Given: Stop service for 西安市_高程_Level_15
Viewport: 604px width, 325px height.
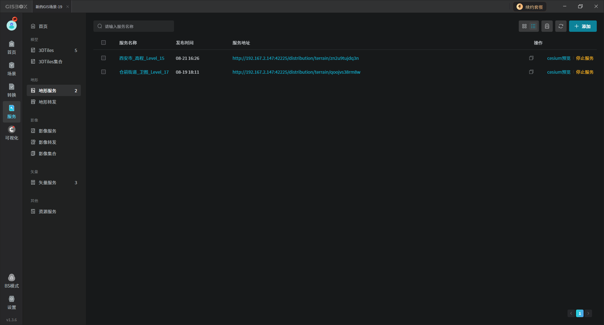Looking at the screenshot, I should tap(584, 58).
